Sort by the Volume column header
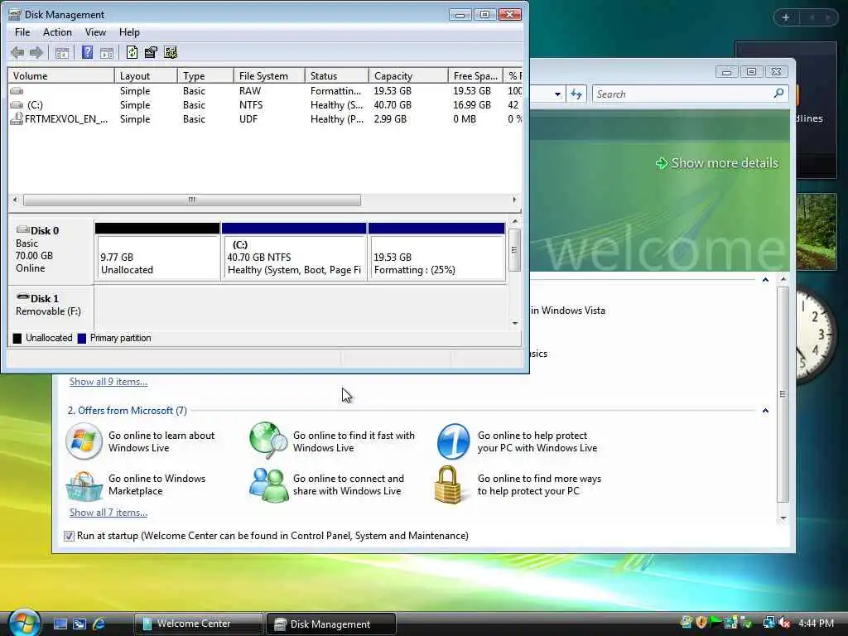848x636 pixels. point(61,75)
